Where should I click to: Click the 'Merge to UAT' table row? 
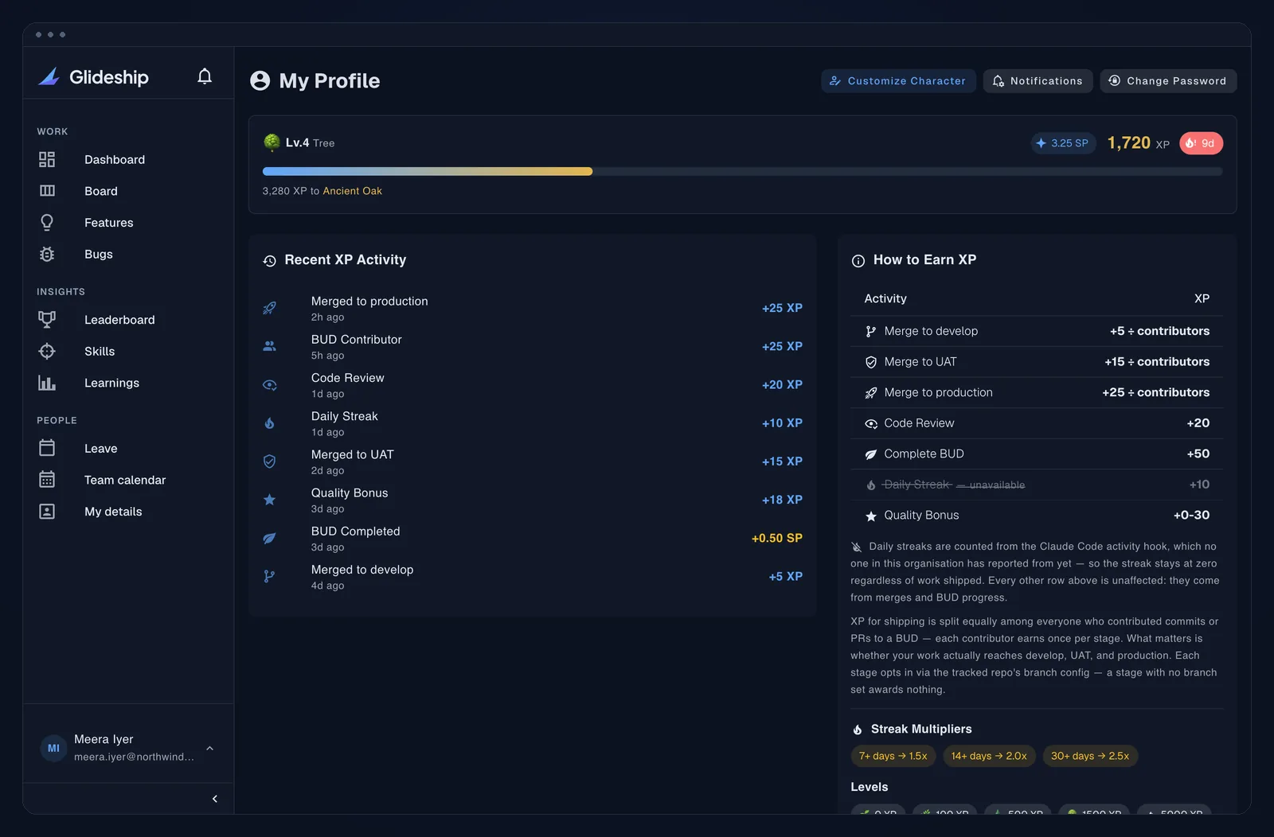click(x=1037, y=362)
